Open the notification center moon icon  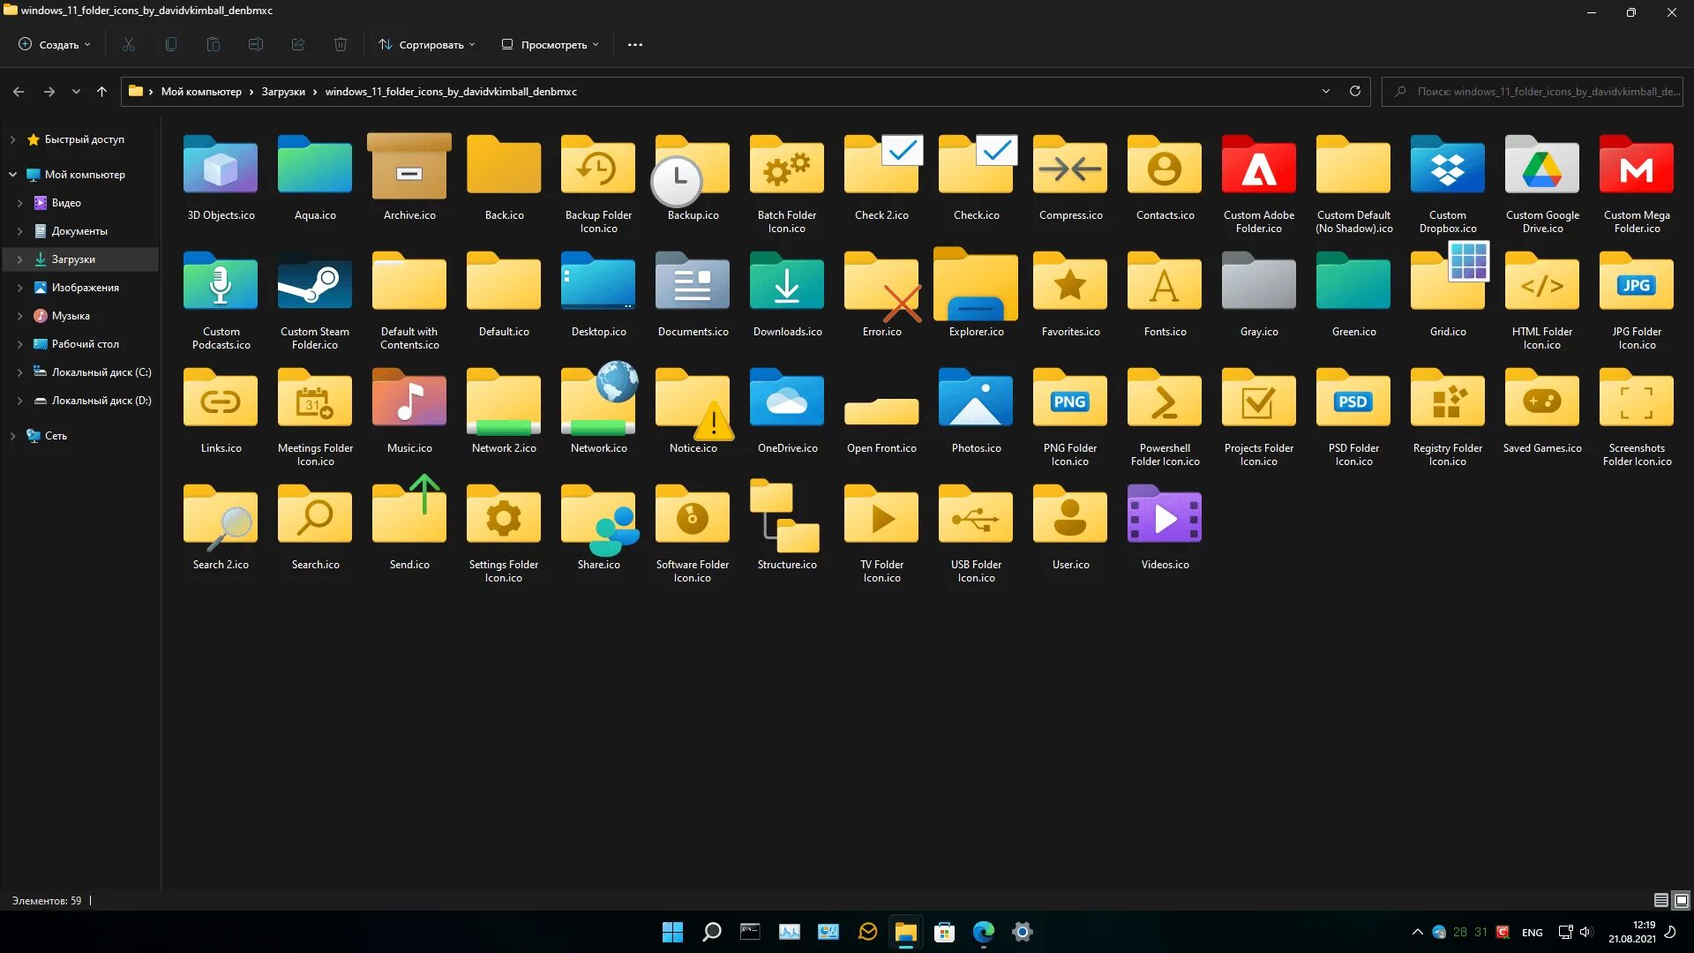coord(1670,932)
